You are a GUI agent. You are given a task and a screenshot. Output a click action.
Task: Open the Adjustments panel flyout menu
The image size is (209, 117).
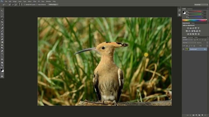click(x=208, y=23)
